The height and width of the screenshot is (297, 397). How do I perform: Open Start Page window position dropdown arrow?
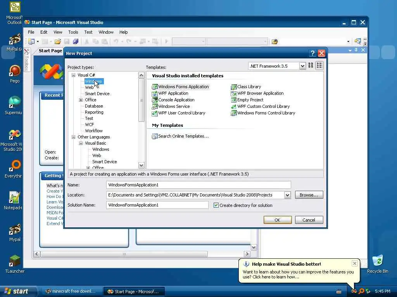(x=350, y=50)
